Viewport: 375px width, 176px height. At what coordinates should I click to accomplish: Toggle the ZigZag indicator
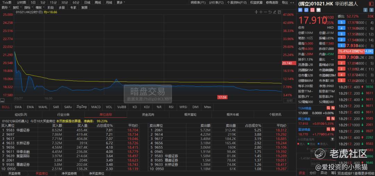tap(82, 107)
